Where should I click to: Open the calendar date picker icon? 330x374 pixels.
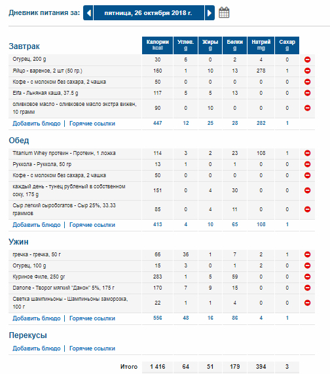(224, 12)
